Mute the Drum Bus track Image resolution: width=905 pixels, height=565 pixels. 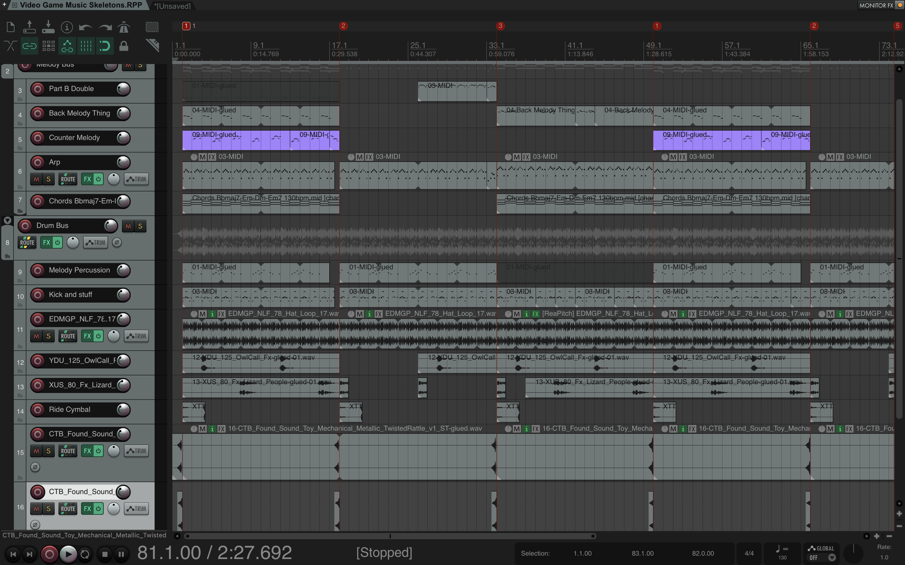tap(128, 226)
